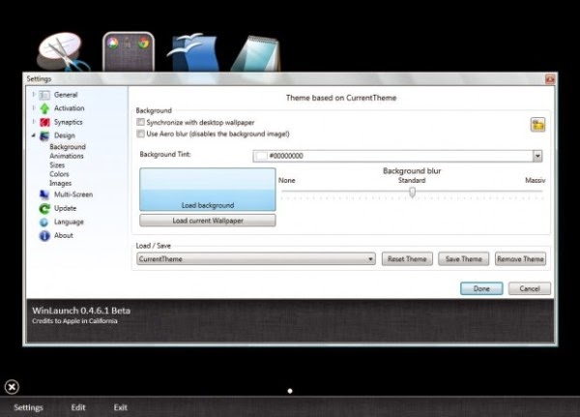
Task: Click the Massiv blur label
Action: click(535, 180)
